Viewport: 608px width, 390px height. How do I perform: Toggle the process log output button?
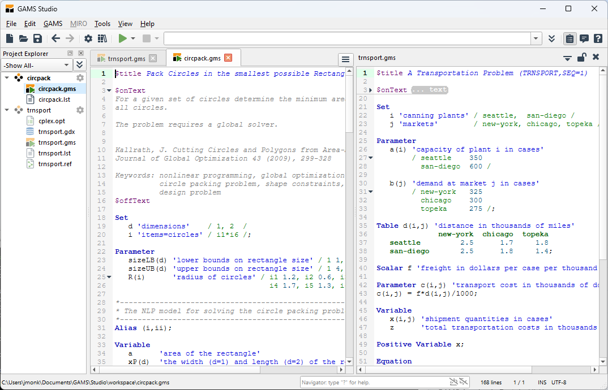pos(584,38)
